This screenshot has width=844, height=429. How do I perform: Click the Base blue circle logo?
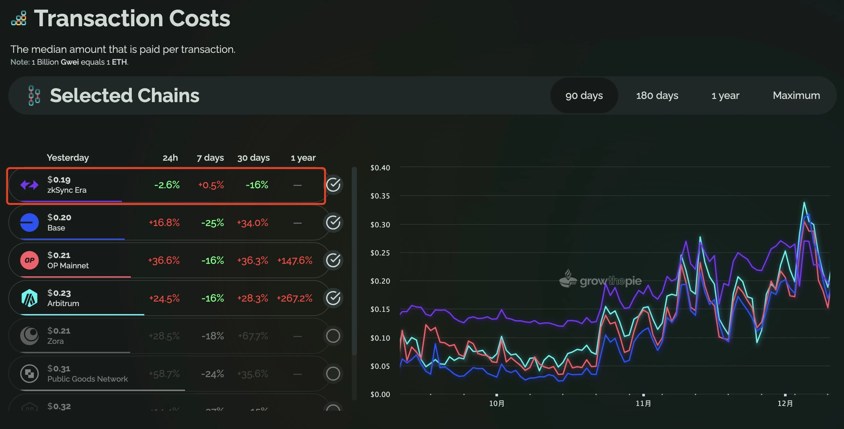pyautogui.click(x=30, y=223)
